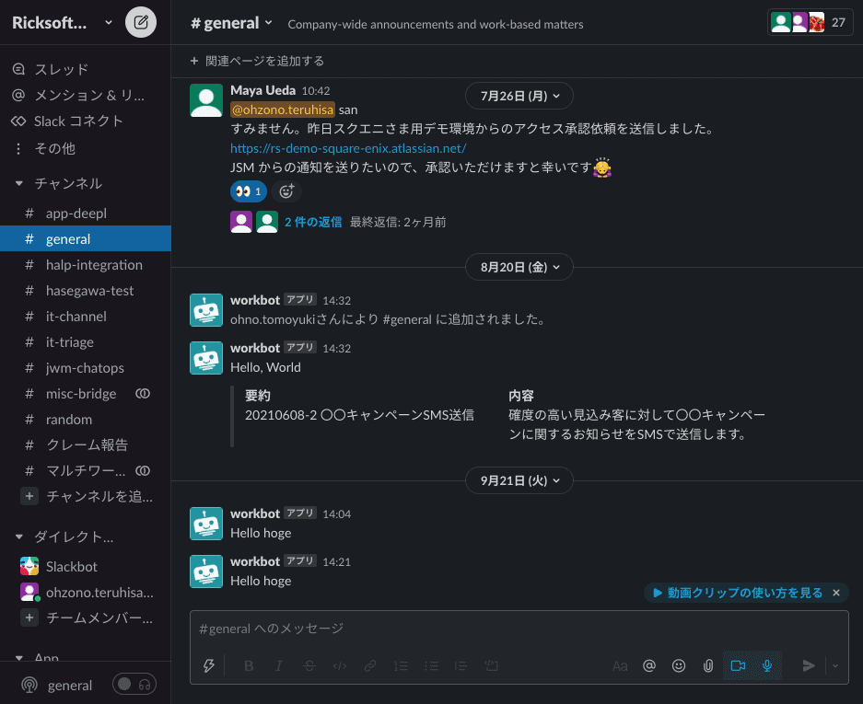Click Maya Ueda's avatar on her message
This screenshot has height=704, width=863.
[x=206, y=100]
